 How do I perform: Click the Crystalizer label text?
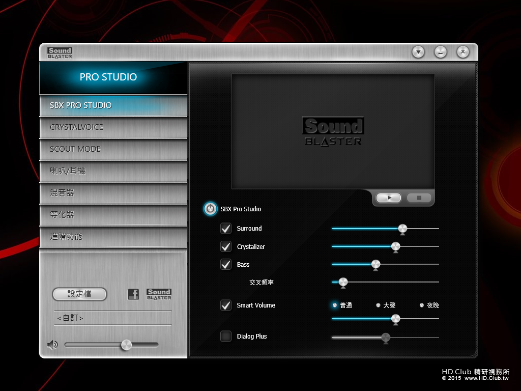point(251,247)
